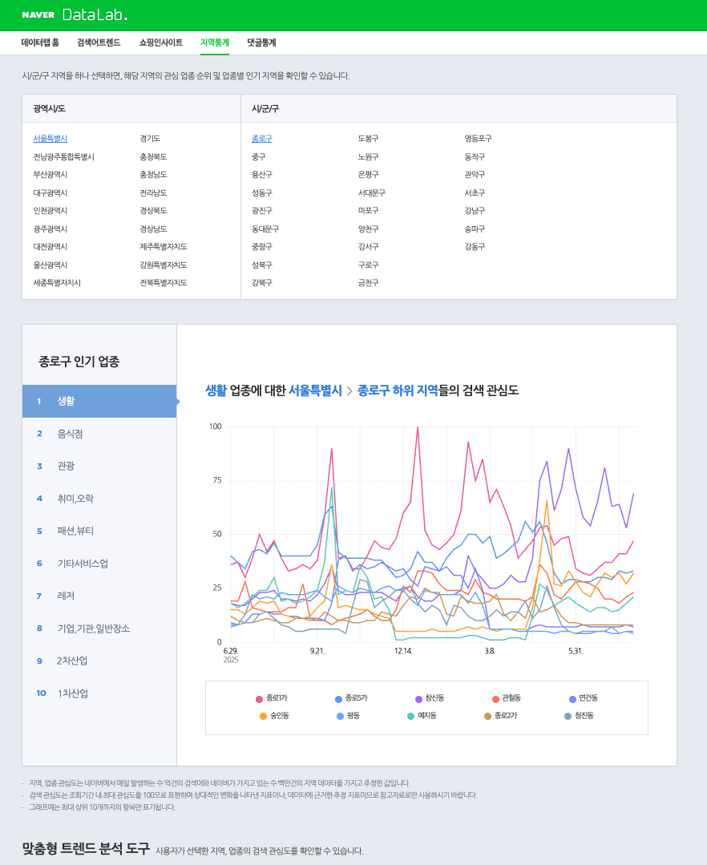The width and height of the screenshot is (707, 865).
Task: Select 송파구 district
Action: tap(475, 228)
